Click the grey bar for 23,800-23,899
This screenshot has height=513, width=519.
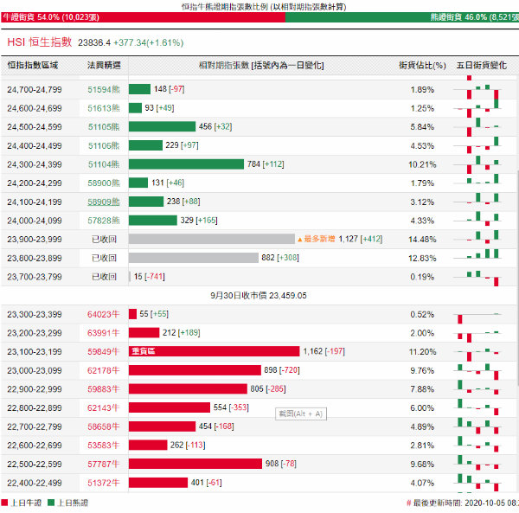[x=193, y=258]
